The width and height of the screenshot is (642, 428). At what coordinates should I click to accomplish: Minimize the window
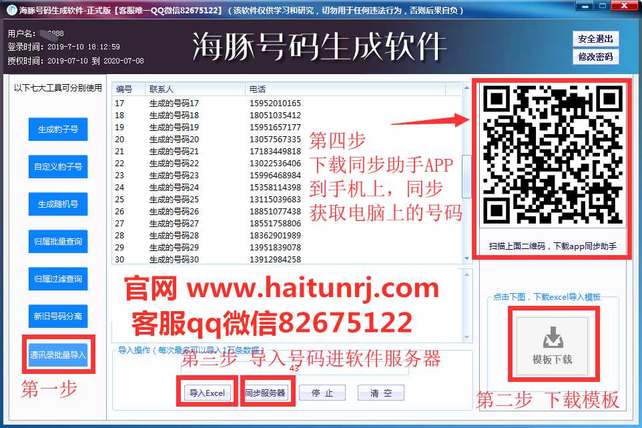(585, 6)
